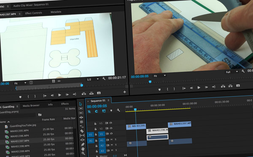The height and width of the screenshot is (157, 253).
Task: Click the Export Frame camera icon in Program monitor
Action: [238, 85]
